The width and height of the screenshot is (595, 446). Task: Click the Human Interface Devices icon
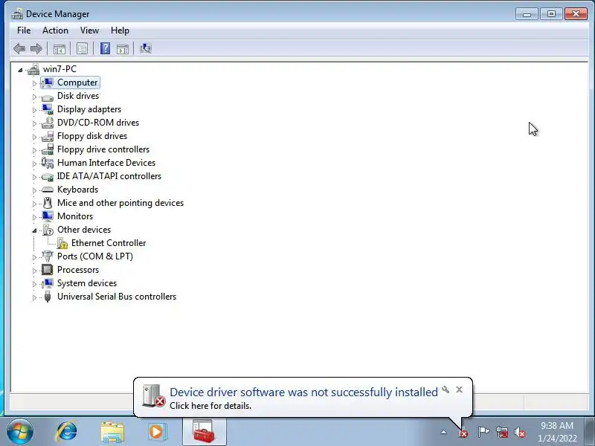48,163
